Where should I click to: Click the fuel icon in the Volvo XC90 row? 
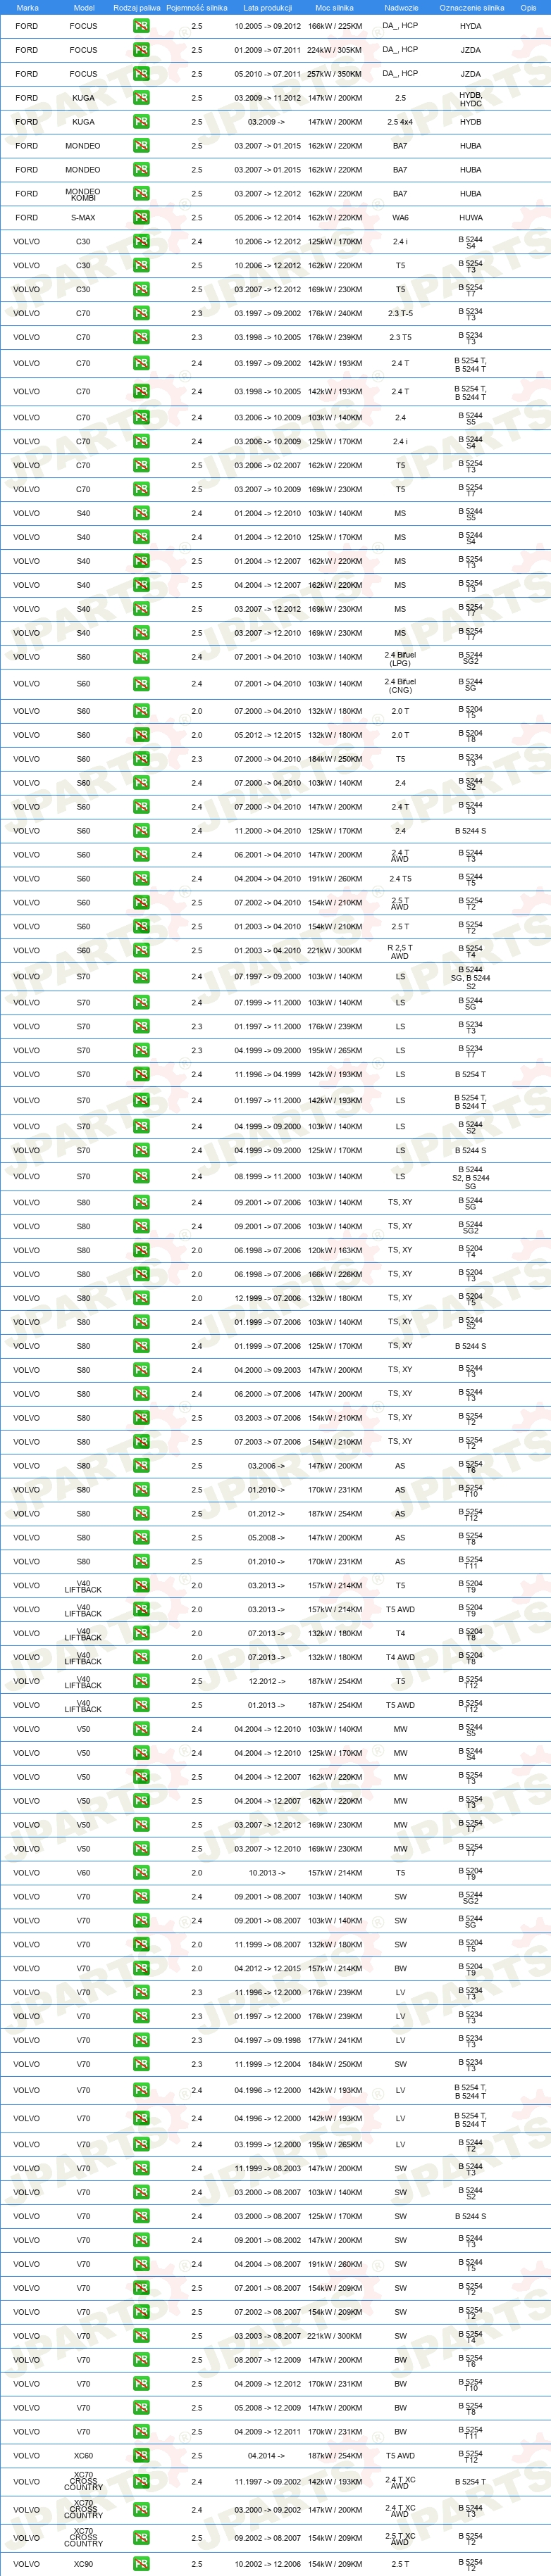pos(141,2564)
